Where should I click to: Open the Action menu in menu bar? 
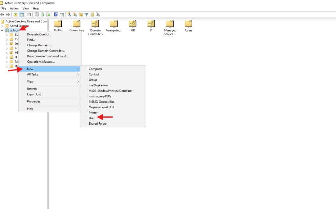pyautogui.click(x=14, y=9)
